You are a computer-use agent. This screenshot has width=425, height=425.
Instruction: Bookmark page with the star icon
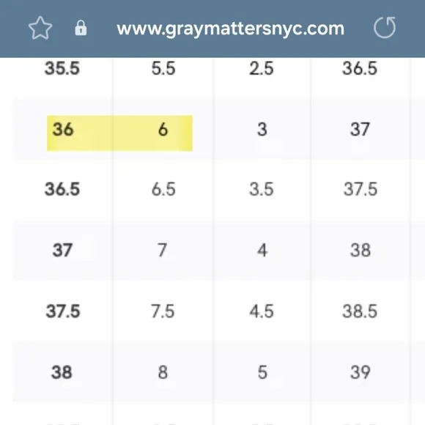tap(40, 28)
